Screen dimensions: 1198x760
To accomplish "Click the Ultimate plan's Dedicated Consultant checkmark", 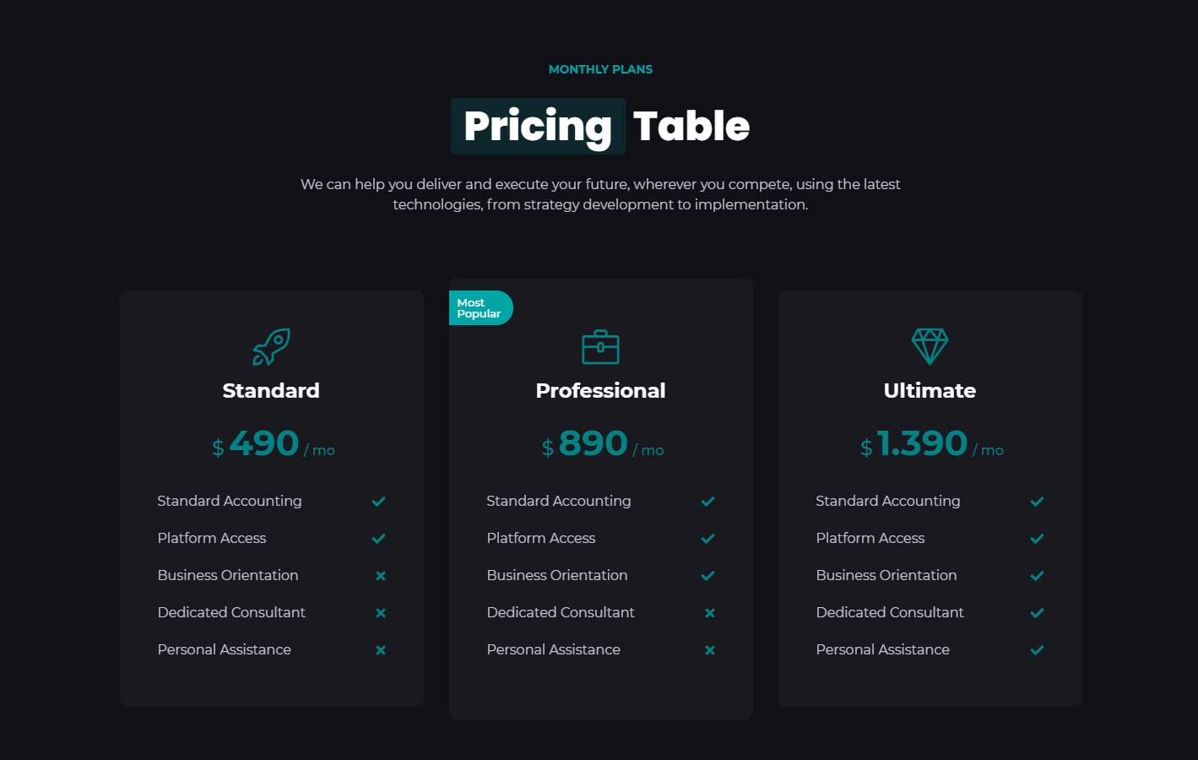I will (x=1037, y=613).
